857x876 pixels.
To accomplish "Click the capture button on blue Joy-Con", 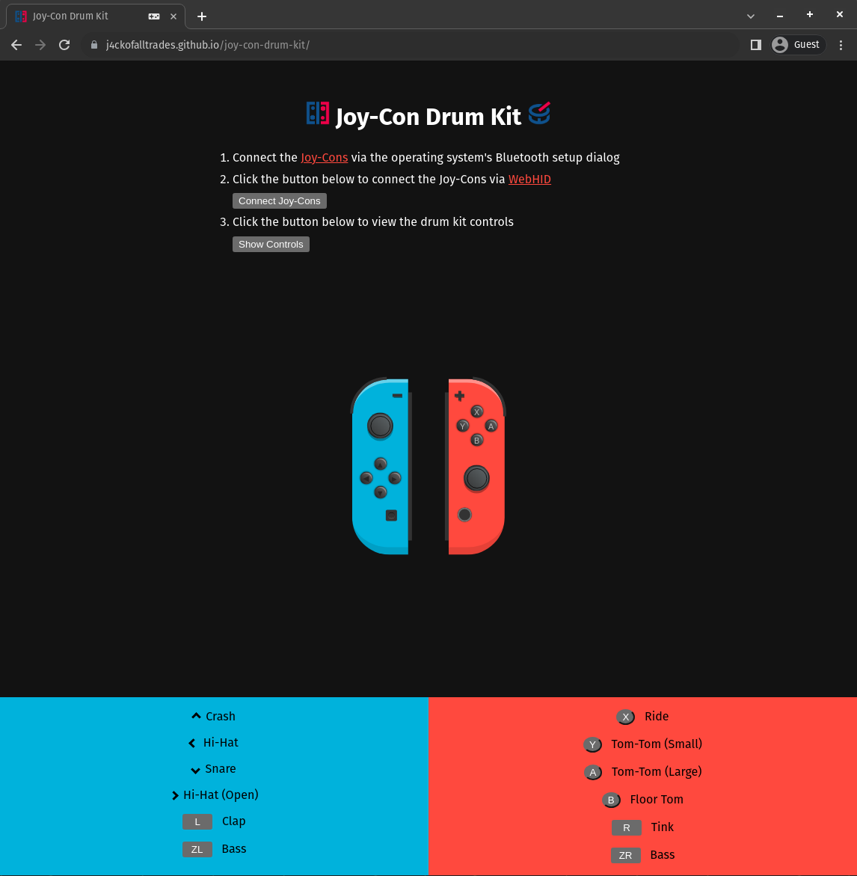I will [391, 515].
